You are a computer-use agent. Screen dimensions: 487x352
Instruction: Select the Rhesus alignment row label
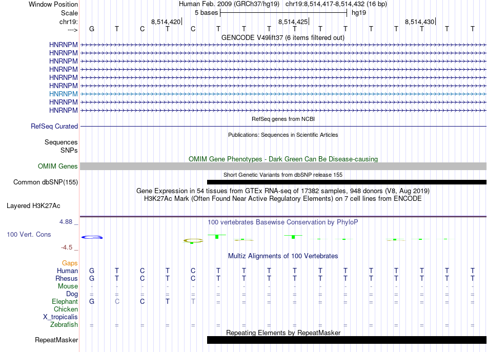(67, 278)
